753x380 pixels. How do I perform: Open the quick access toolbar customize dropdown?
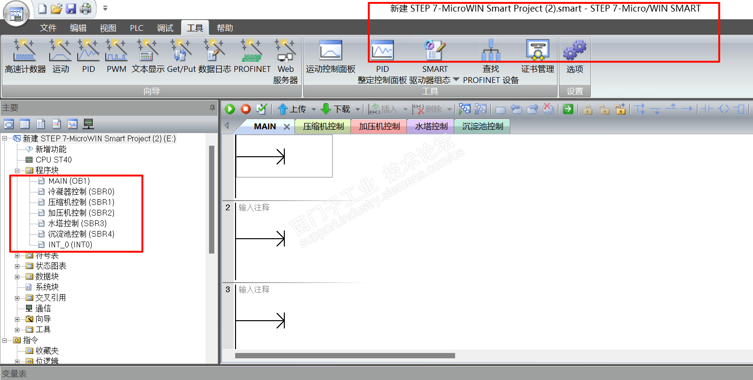tap(105, 8)
